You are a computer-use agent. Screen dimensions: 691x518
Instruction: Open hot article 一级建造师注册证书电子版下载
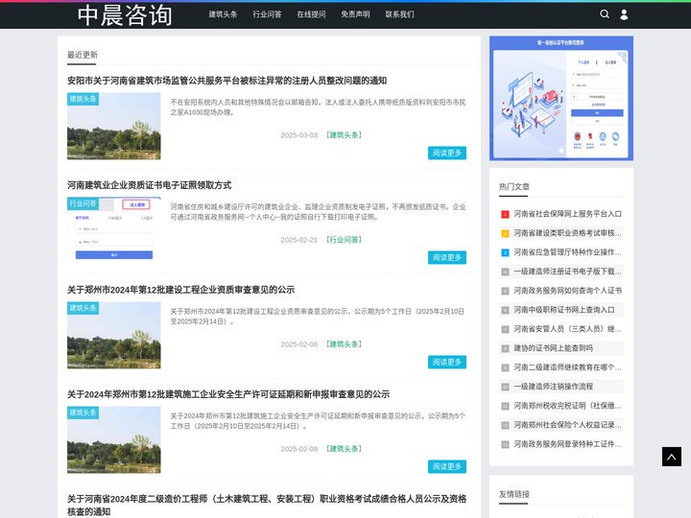[x=567, y=271]
